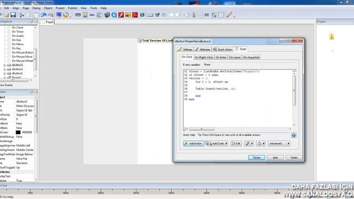Click the Undo arrow toolbar icon
The width and height of the screenshot is (354, 199).
(43, 15)
